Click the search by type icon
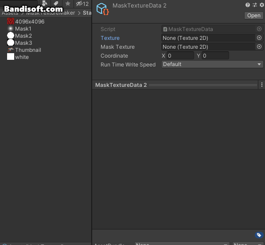This screenshot has width=265, height=245. click(44, 3)
